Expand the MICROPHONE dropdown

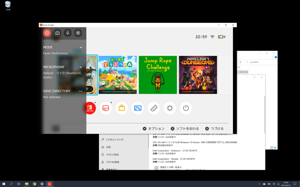tap(81, 67)
